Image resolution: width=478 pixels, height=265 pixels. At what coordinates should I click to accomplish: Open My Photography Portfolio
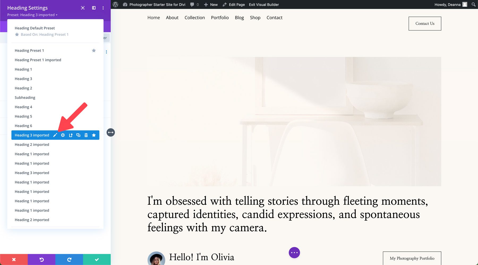pos(412,258)
